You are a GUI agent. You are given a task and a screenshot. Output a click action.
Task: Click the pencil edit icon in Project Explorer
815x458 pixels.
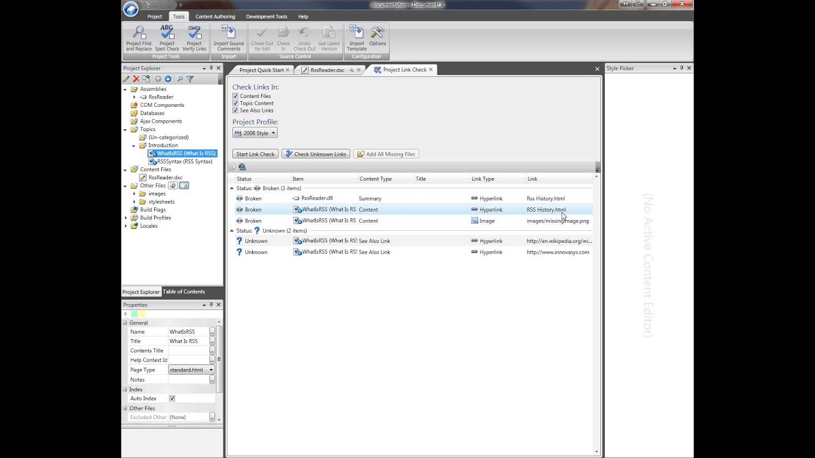(x=127, y=79)
